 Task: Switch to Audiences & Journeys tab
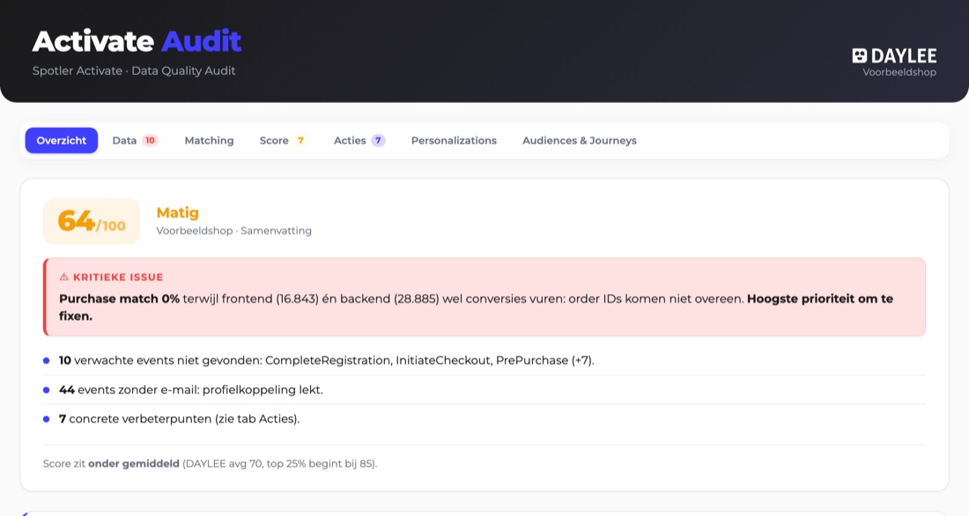click(579, 140)
